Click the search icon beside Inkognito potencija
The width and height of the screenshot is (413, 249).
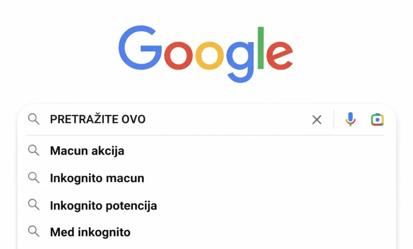[x=34, y=205]
